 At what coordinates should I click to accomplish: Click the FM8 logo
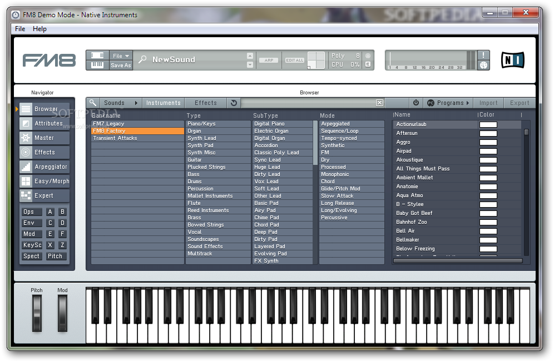pyautogui.click(x=49, y=61)
